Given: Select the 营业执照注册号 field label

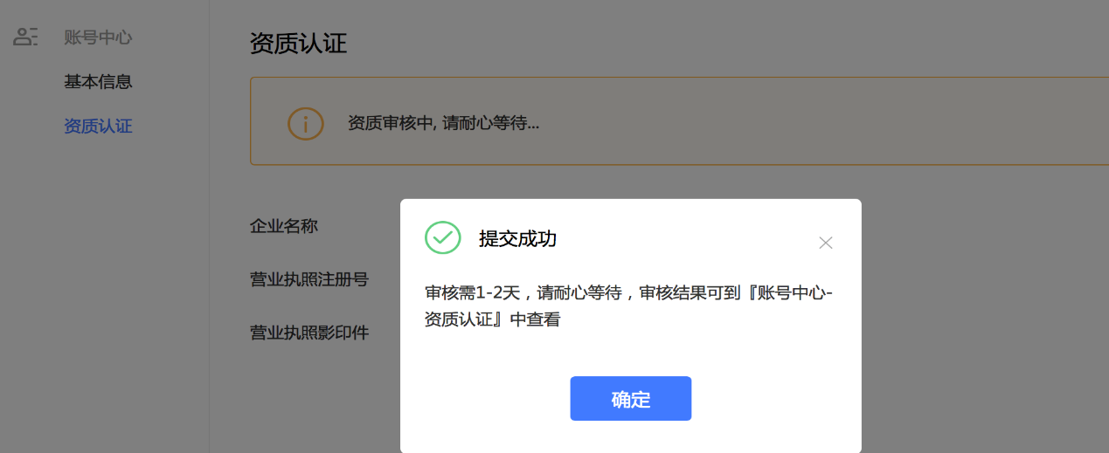Looking at the screenshot, I should point(309,279).
